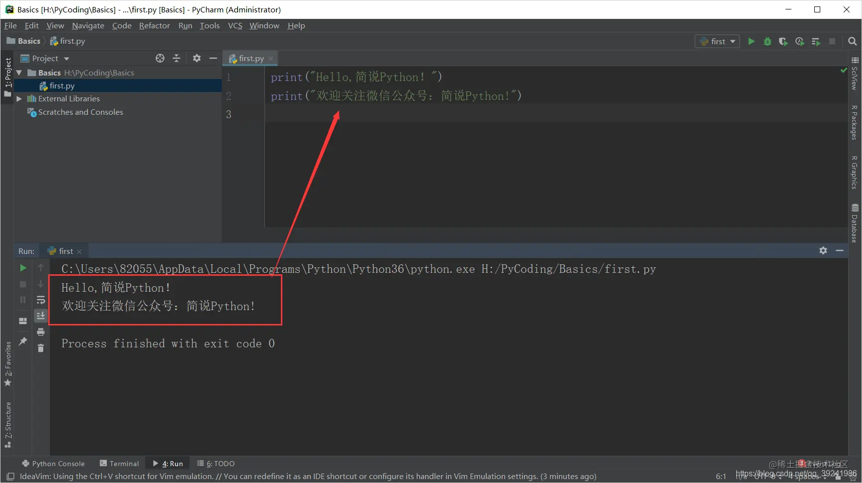Open the 'first' run configuration dropdown
862x483 pixels.
[x=717, y=41]
